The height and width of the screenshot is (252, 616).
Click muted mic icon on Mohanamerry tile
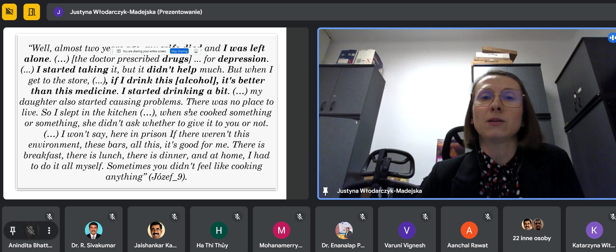click(300, 217)
